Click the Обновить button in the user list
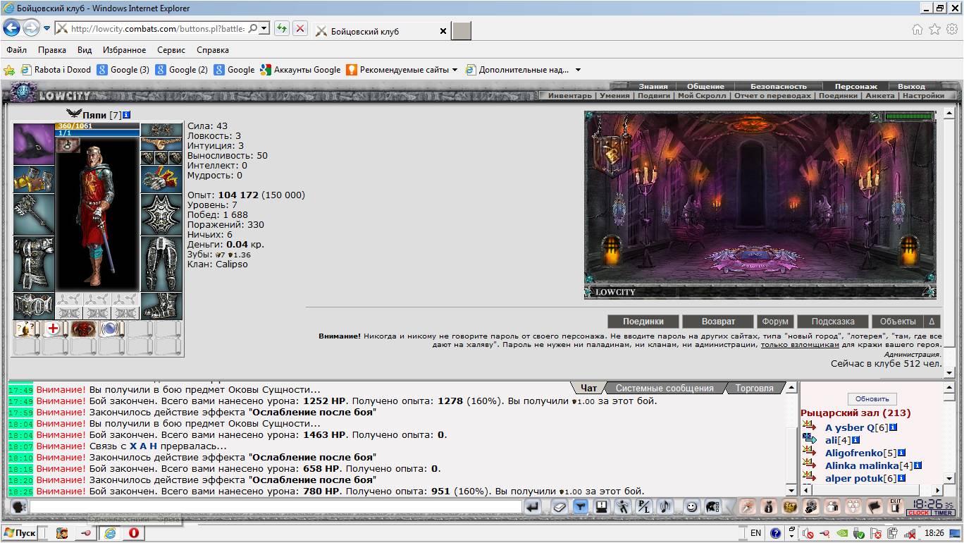Viewport: 964px width, 543px height. [x=872, y=398]
